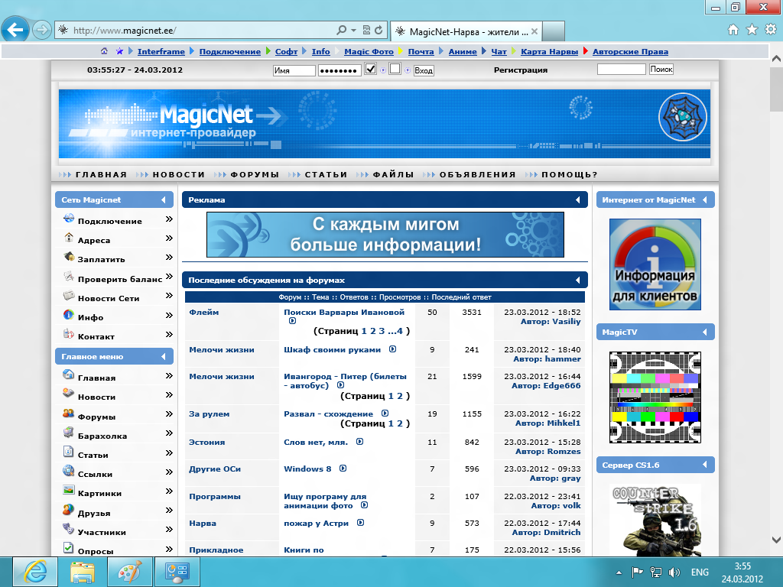Click the Поиск search button

tap(661, 70)
